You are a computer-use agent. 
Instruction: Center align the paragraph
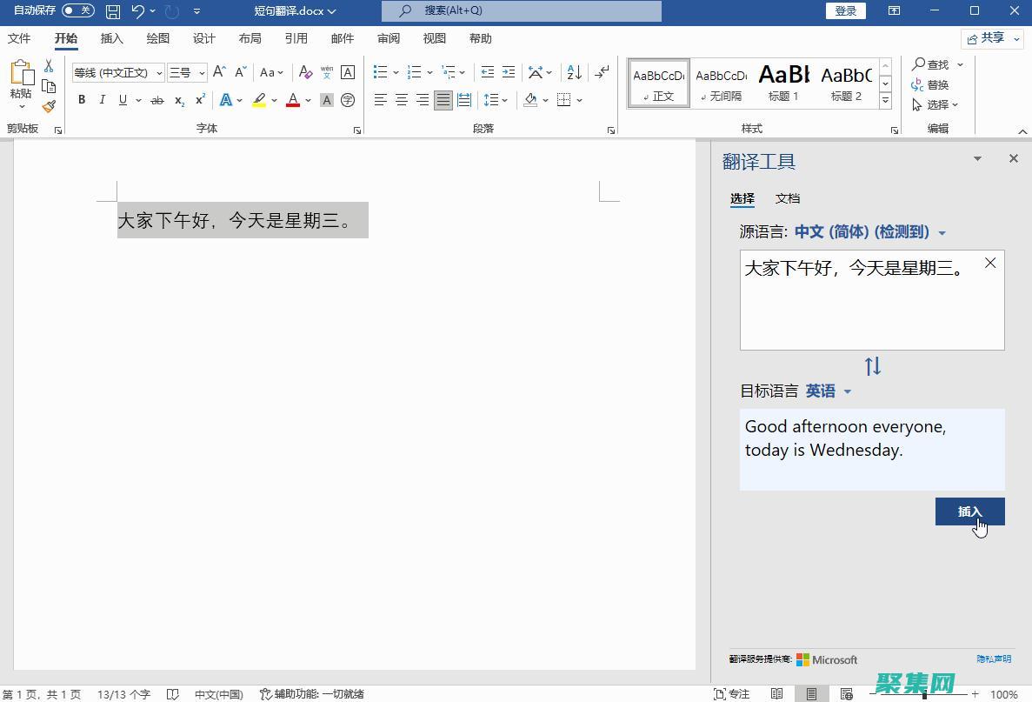(402, 101)
